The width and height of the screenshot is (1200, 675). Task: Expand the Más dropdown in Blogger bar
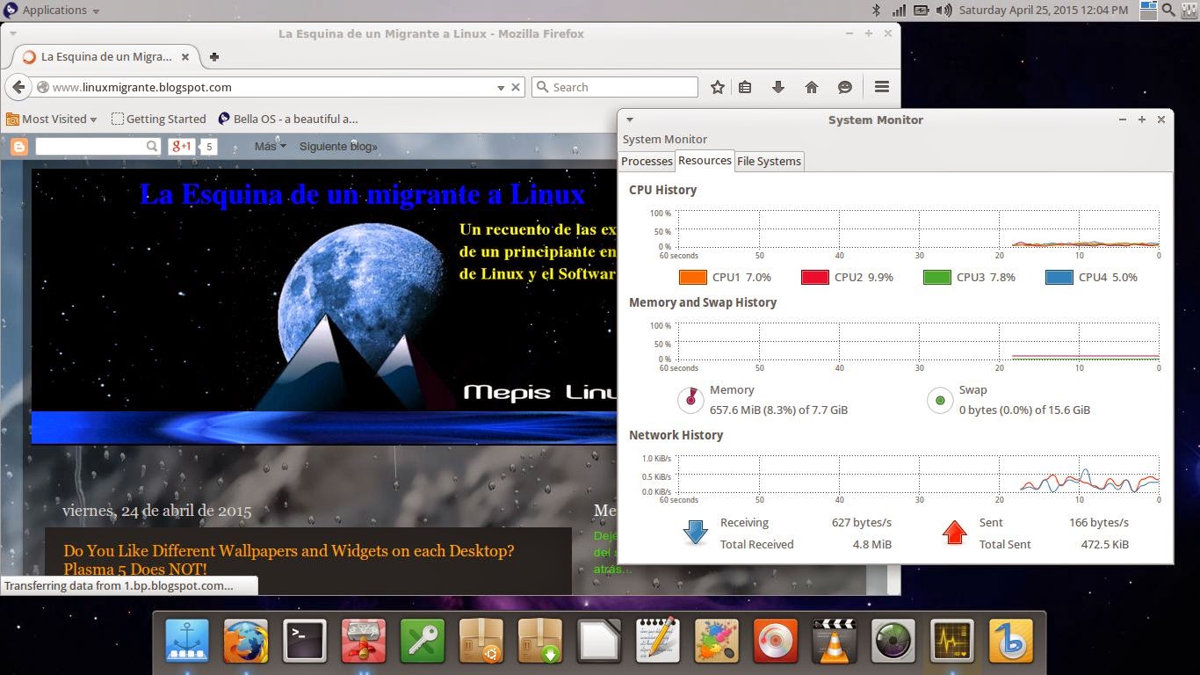pyautogui.click(x=271, y=146)
